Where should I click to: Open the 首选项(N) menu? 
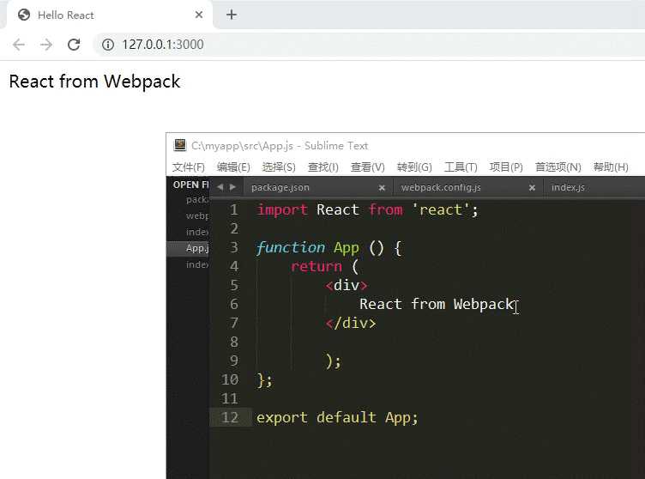pos(558,167)
